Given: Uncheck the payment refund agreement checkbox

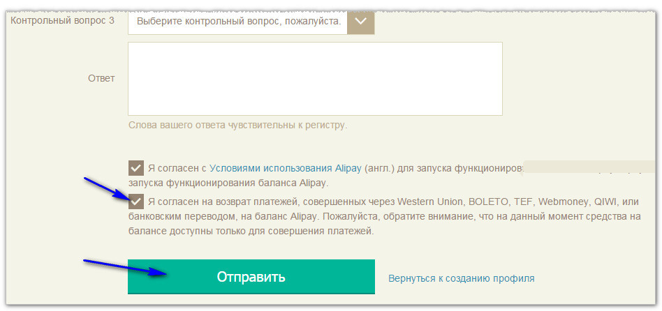Looking at the screenshot, I should pos(136,202).
